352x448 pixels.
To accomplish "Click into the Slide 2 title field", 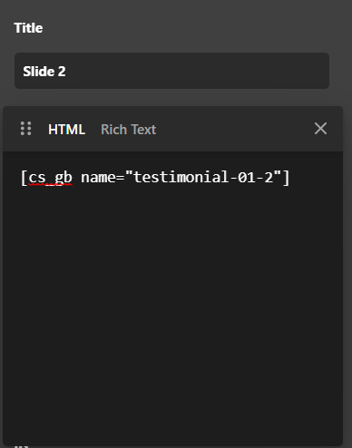I will click(x=171, y=71).
